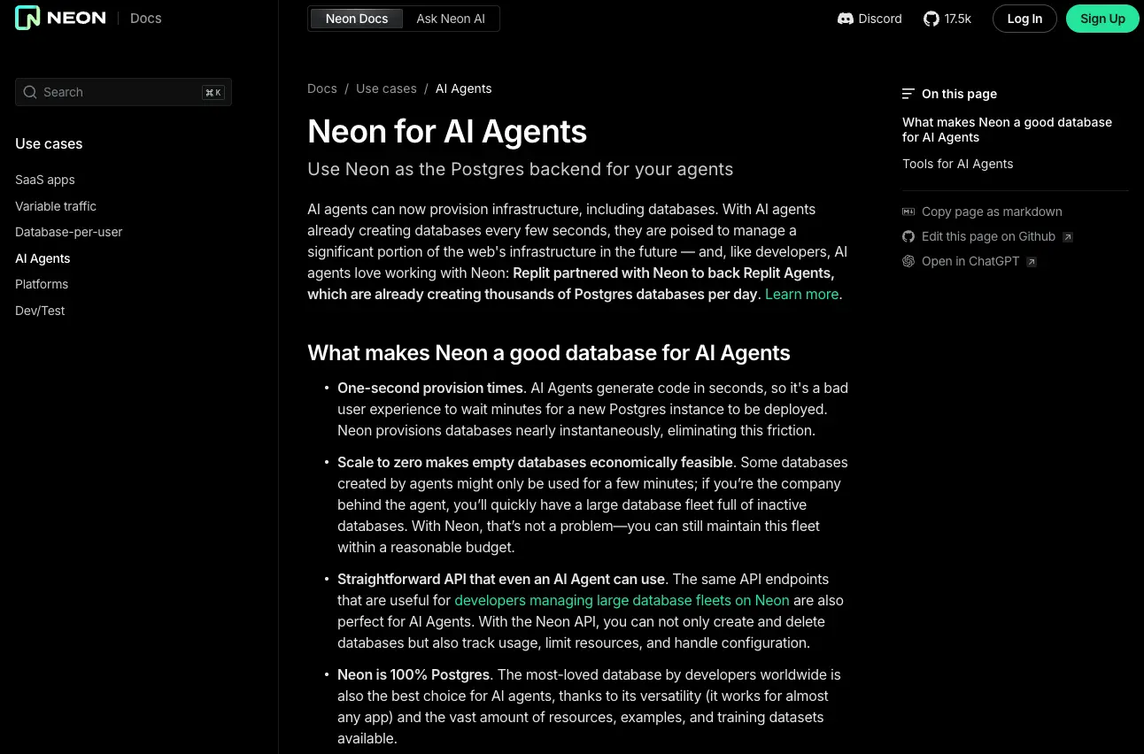
Task: Click the GitHub icon next to Edit this page
Action: point(908,236)
